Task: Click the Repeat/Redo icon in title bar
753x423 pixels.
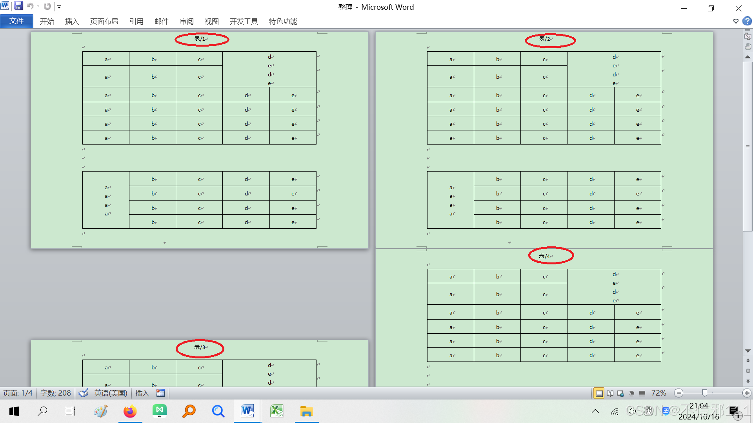Action: tap(47, 6)
